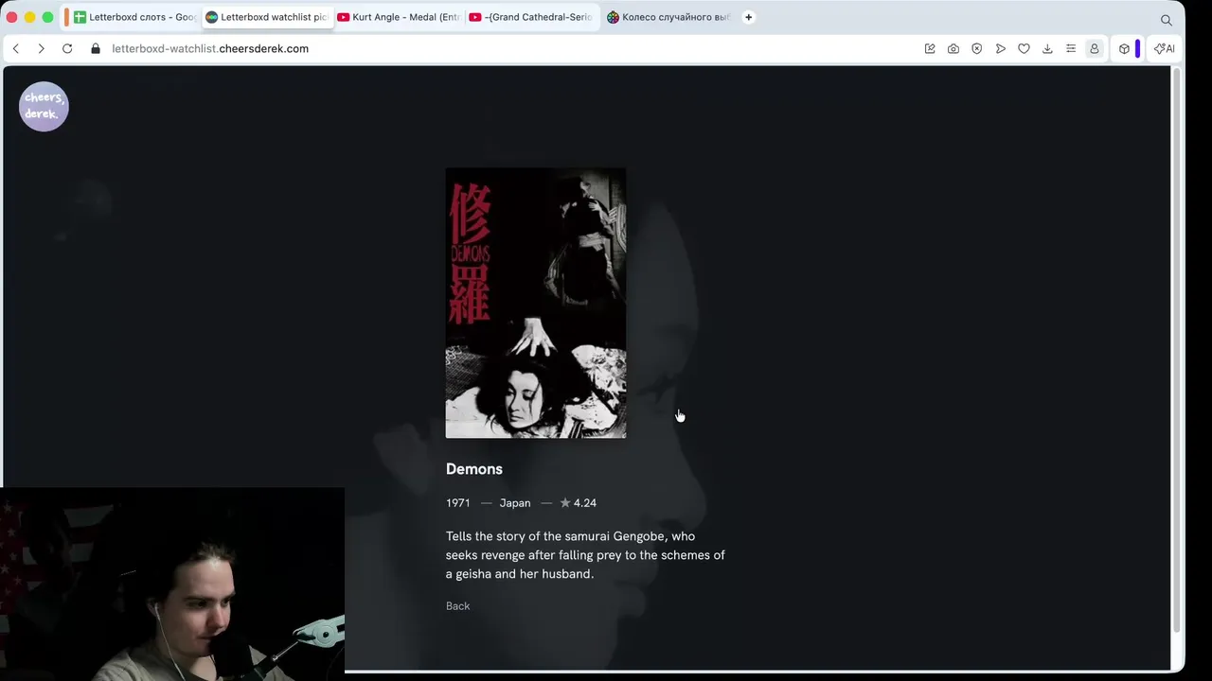Screen dimensions: 1212x681
Task: Click the site lock security icon
Action: (x=96, y=48)
